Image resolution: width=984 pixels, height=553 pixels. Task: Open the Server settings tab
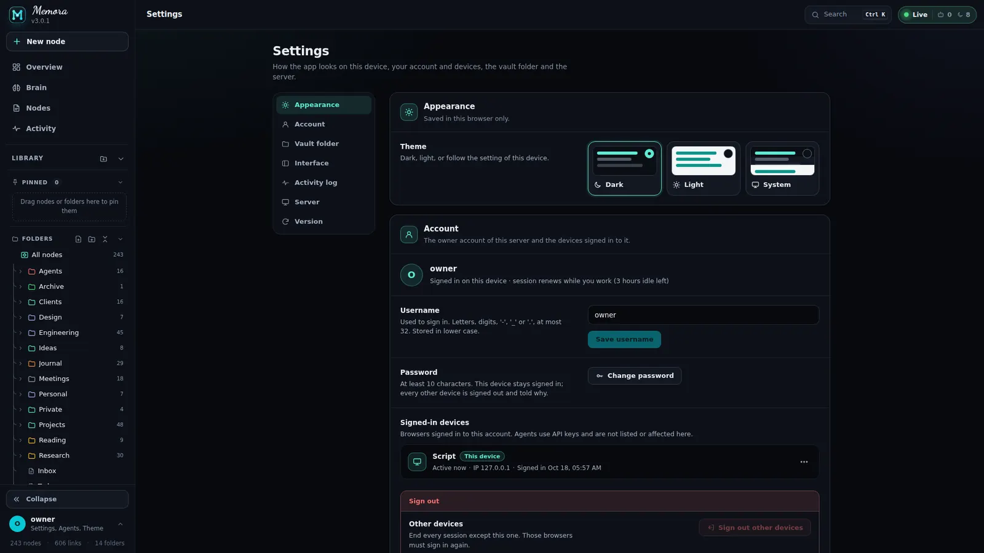[323, 202]
